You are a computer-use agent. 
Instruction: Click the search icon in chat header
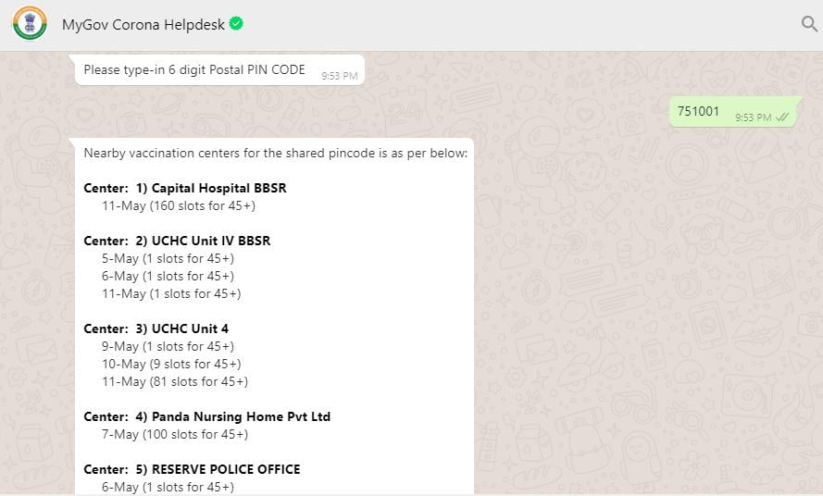[809, 24]
